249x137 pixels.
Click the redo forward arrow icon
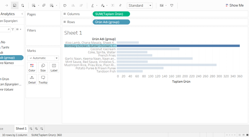(x=6, y=5)
